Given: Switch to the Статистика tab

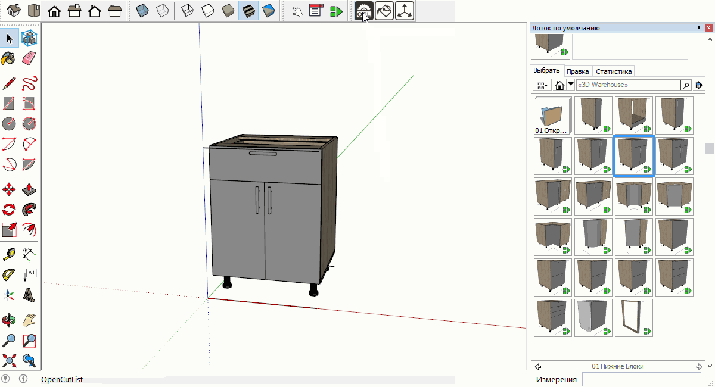Looking at the screenshot, I should (x=614, y=71).
